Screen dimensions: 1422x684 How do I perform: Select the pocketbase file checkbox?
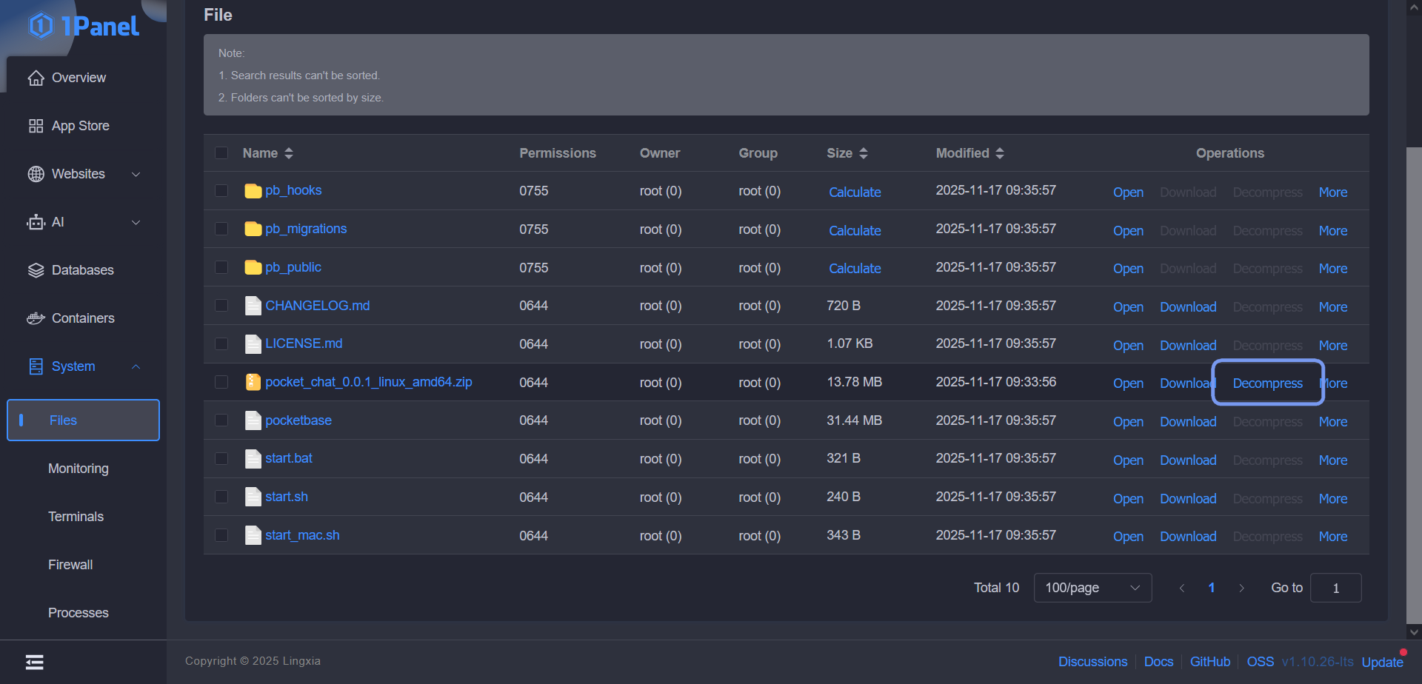pos(221,420)
